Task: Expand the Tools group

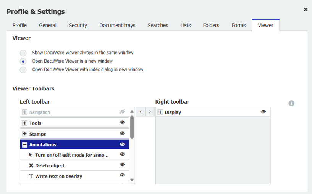Action: [x=25, y=123]
